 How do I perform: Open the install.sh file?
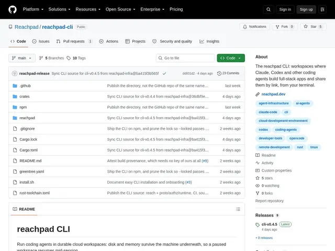click(x=27, y=182)
